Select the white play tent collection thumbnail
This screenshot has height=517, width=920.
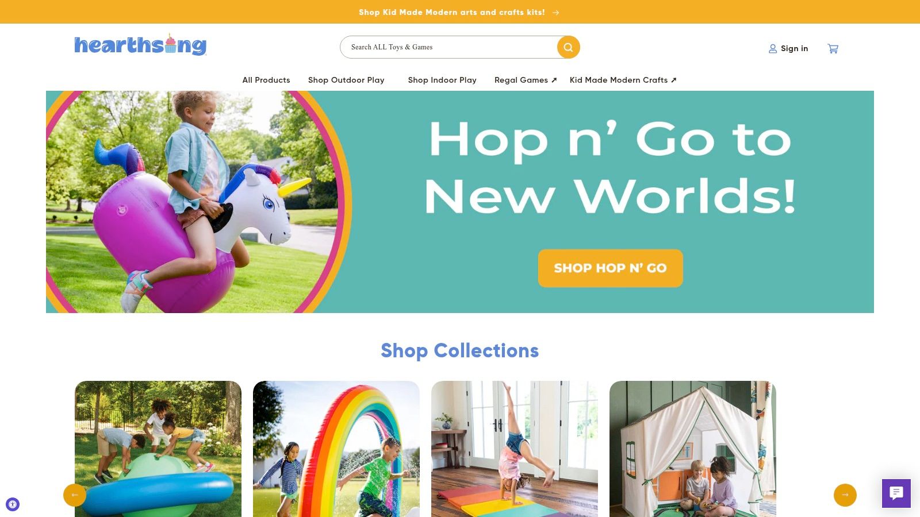(x=693, y=449)
